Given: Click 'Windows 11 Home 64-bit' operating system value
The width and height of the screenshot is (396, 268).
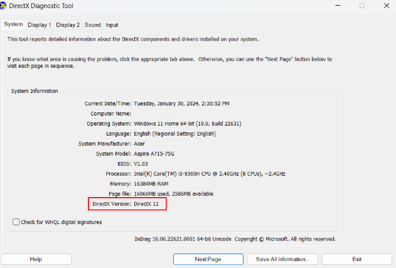Looking at the screenshot, I should pos(188,124).
